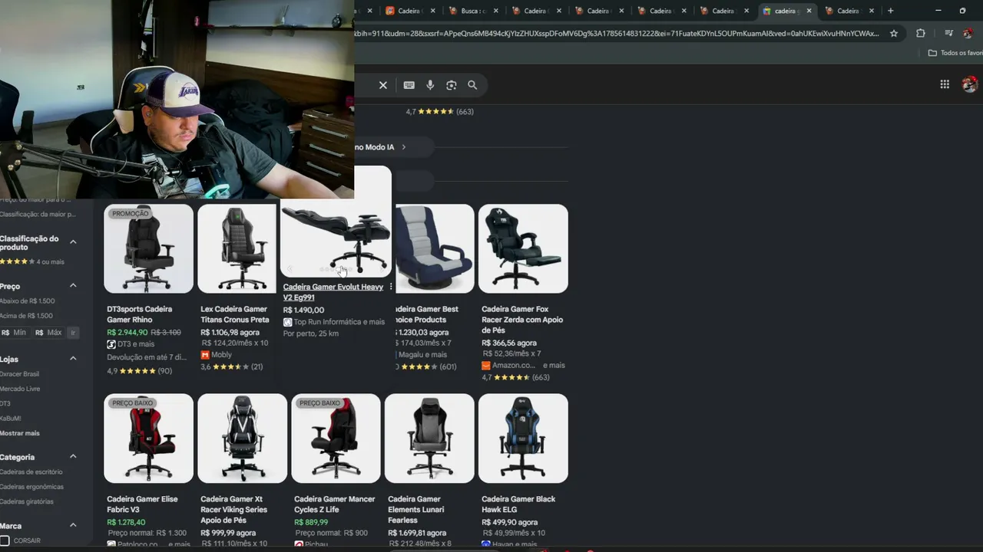Collapse the Lojas filter section

tap(73, 359)
